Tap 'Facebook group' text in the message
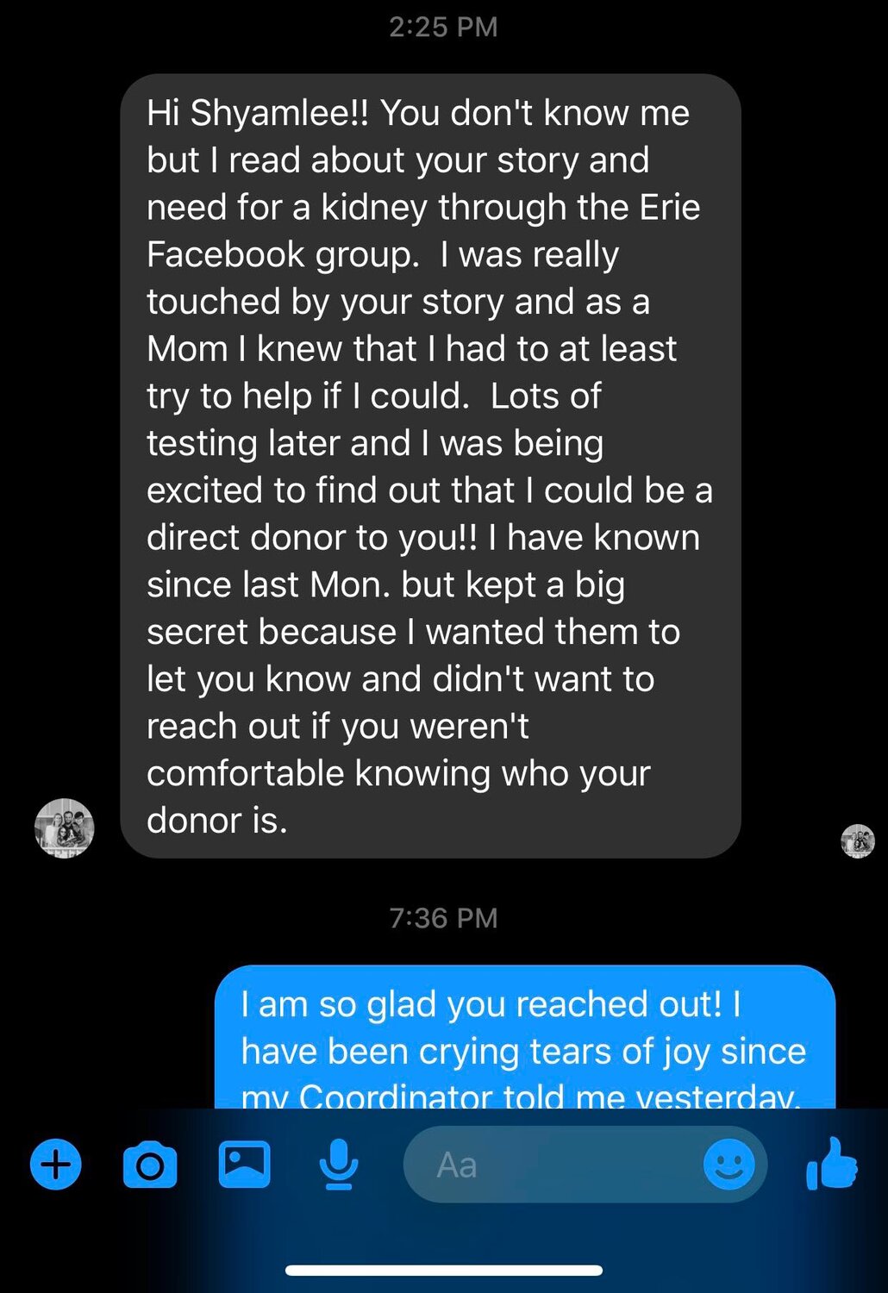The width and height of the screenshot is (888, 1293). (x=284, y=254)
